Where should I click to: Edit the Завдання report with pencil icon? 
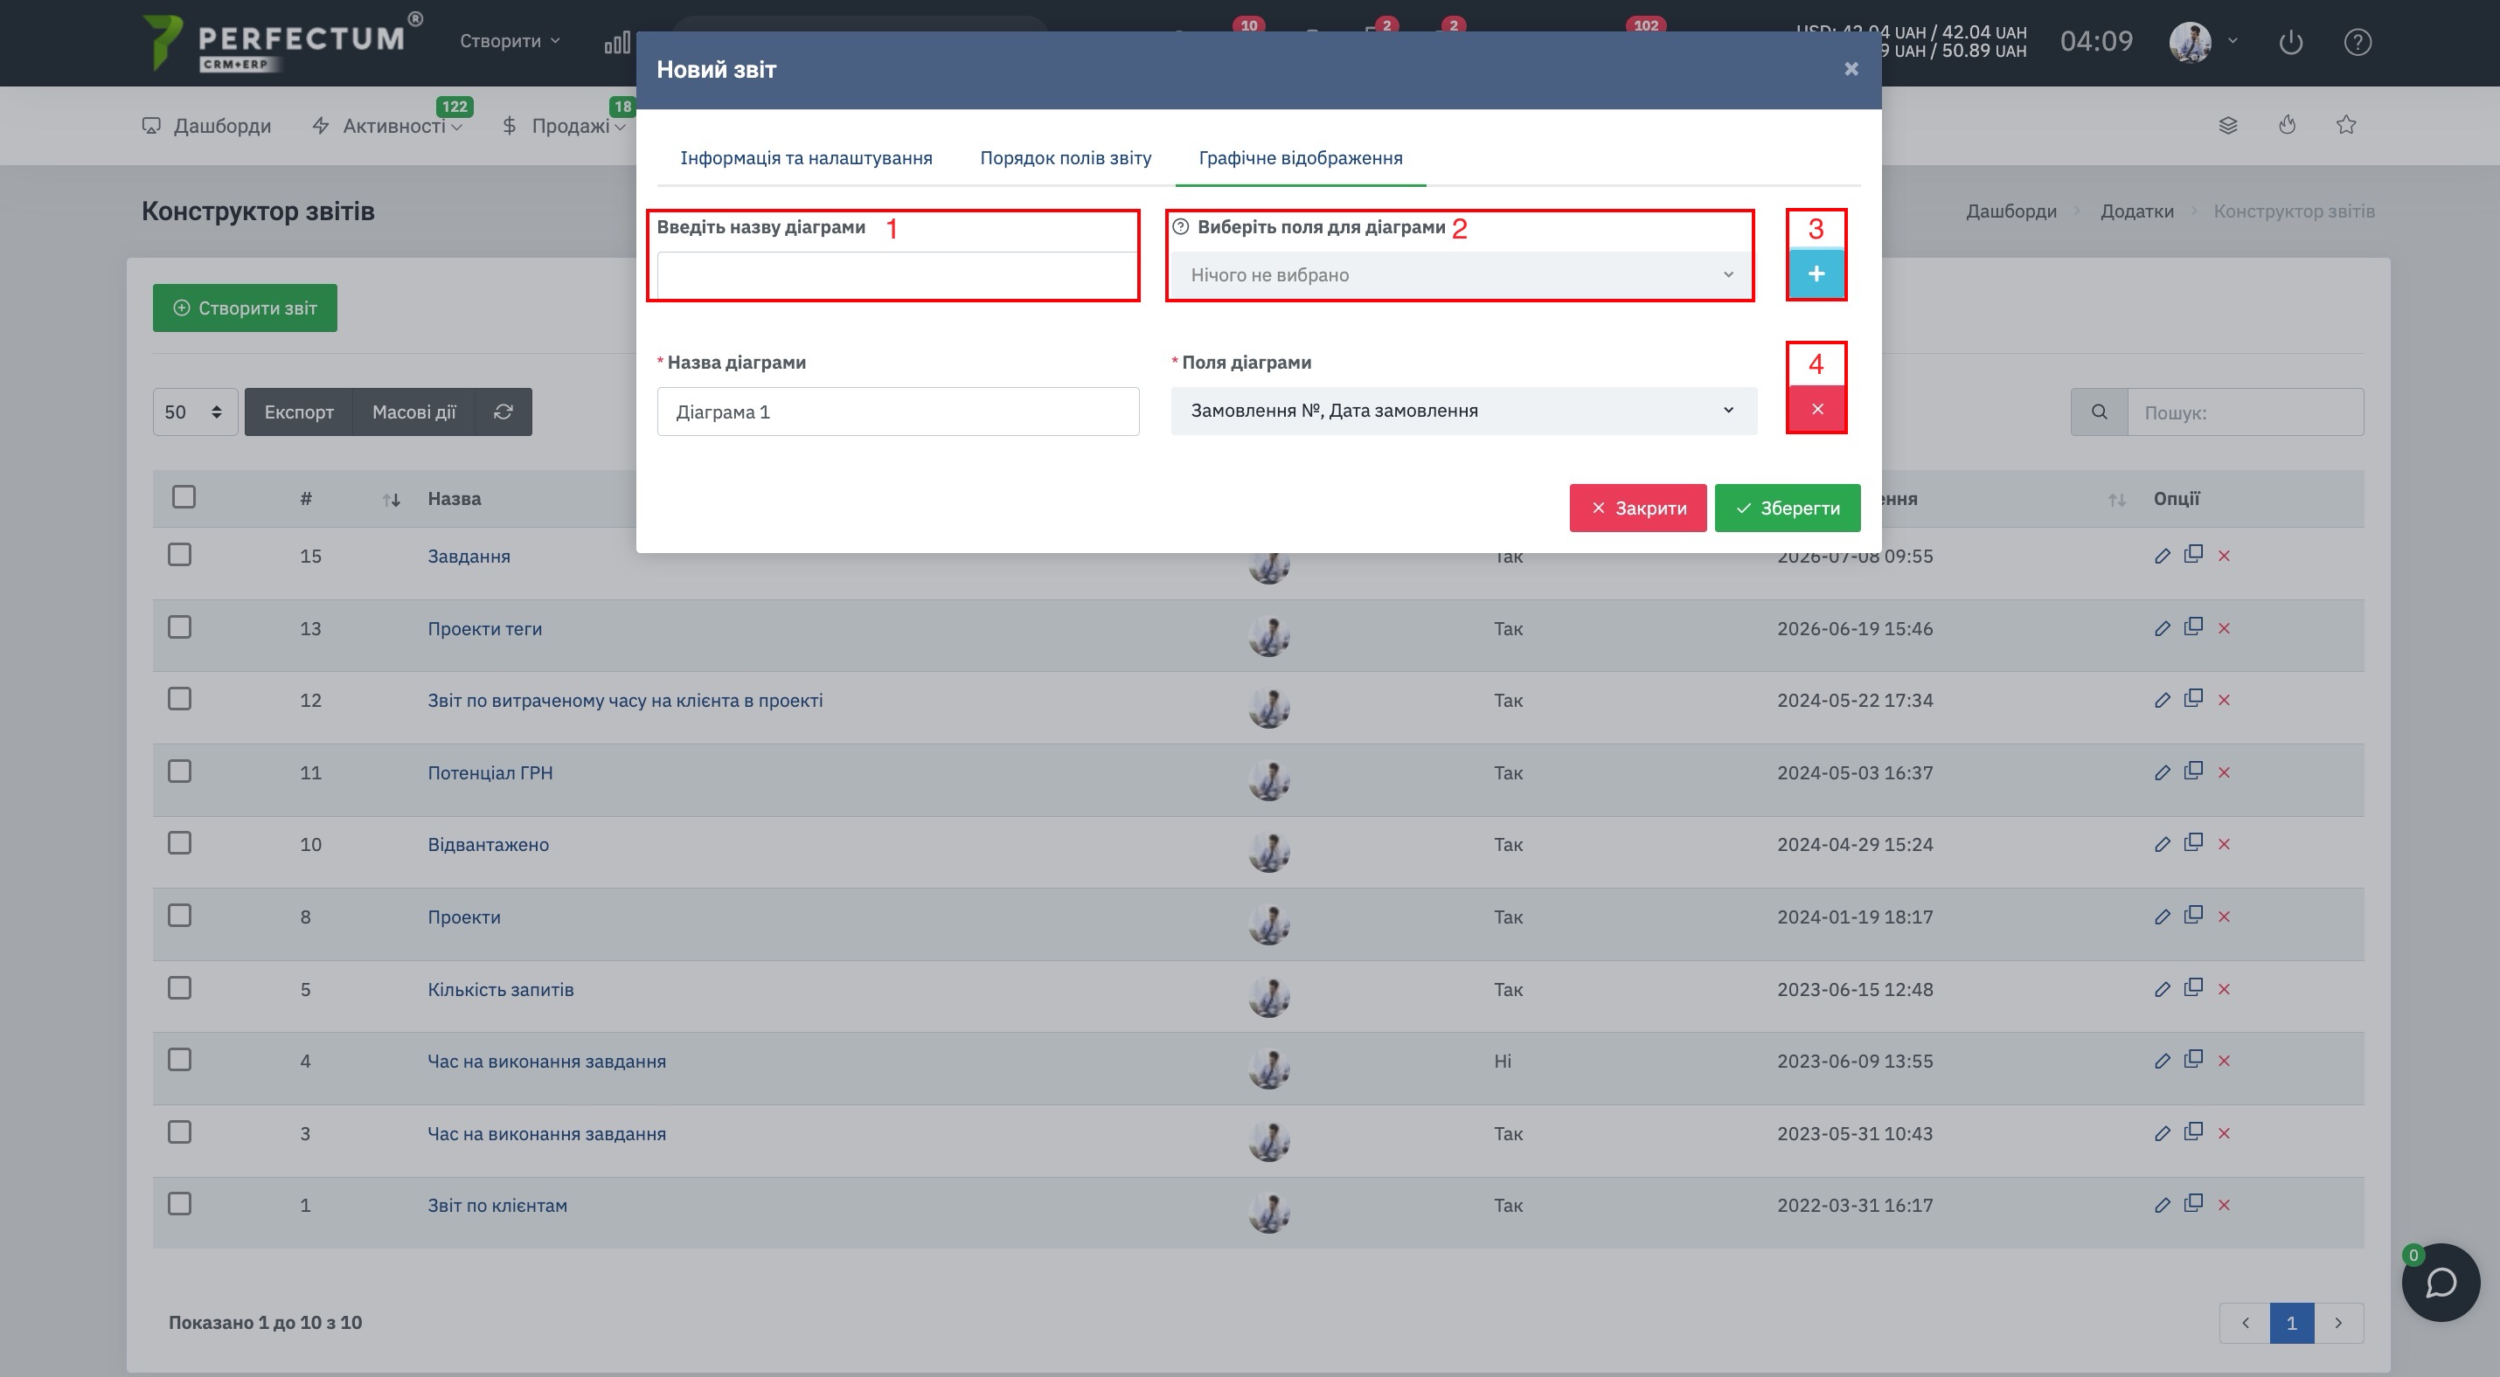click(x=2162, y=556)
